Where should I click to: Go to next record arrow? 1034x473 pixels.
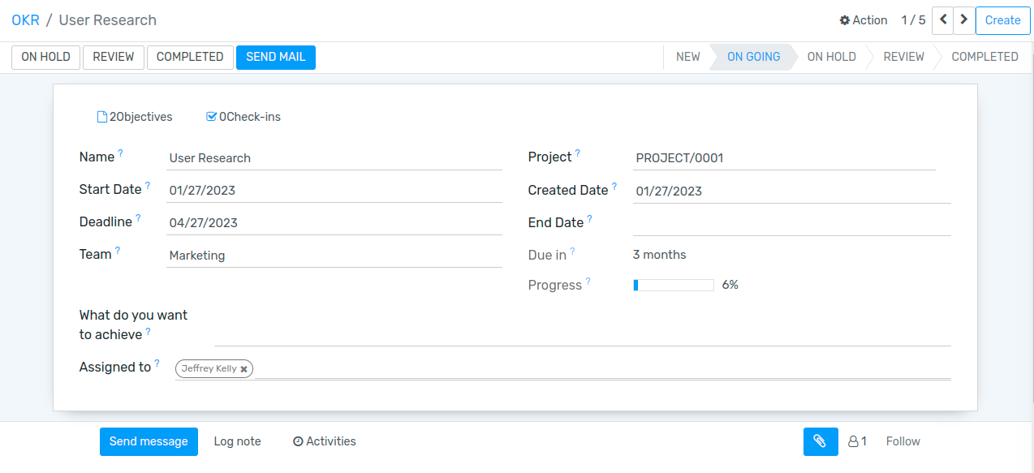pos(963,20)
